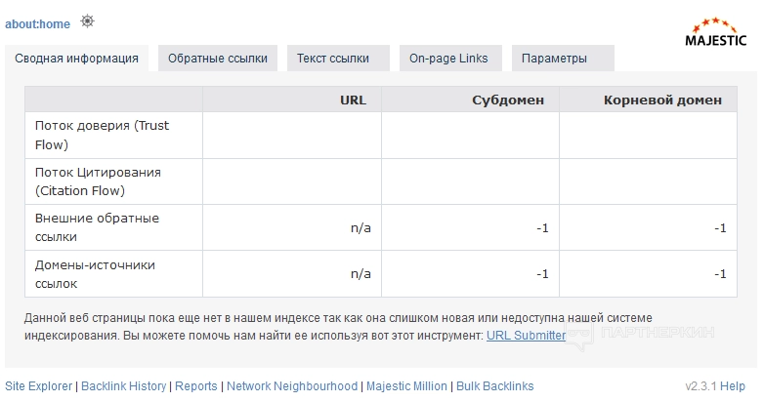Viewport: 764px width, 402px height.
Task: Click the Субдомен column header
Action: tap(508, 100)
